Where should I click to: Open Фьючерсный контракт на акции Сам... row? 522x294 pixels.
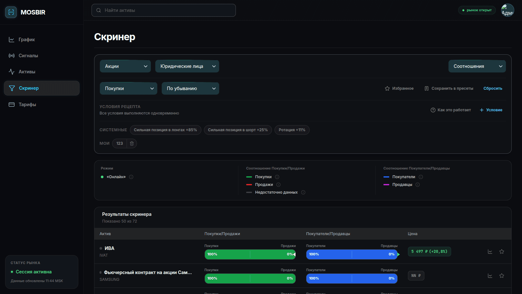pyautogui.click(x=148, y=272)
